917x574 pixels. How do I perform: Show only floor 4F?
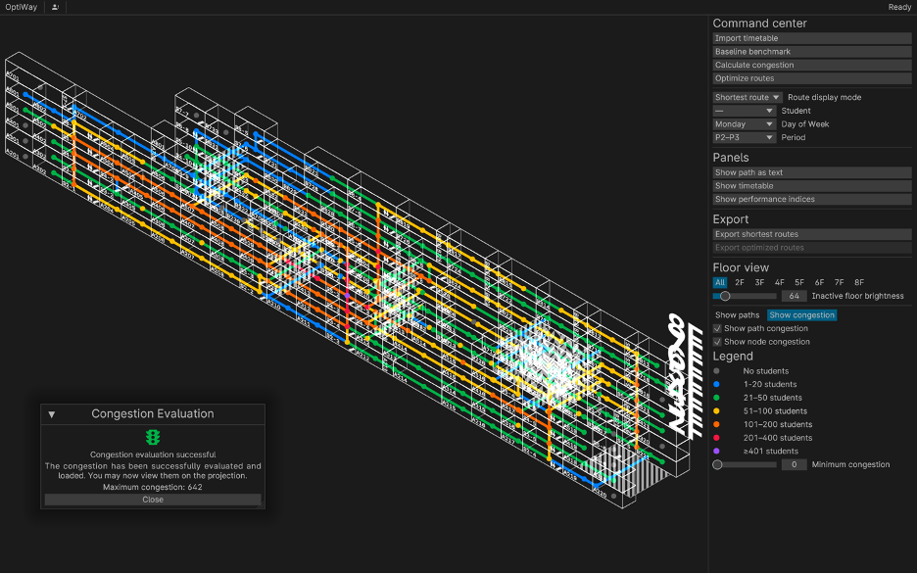pyautogui.click(x=780, y=282)
